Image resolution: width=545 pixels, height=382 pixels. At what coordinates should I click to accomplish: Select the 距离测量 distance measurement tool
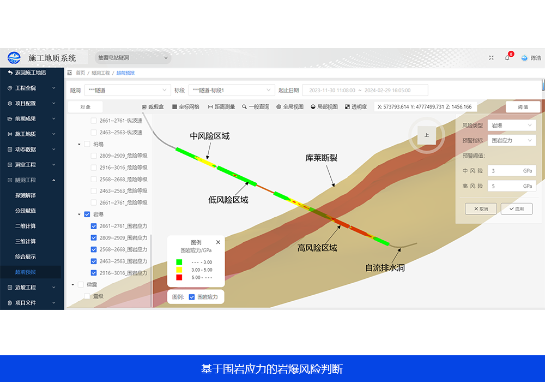[x=221, y=107]
